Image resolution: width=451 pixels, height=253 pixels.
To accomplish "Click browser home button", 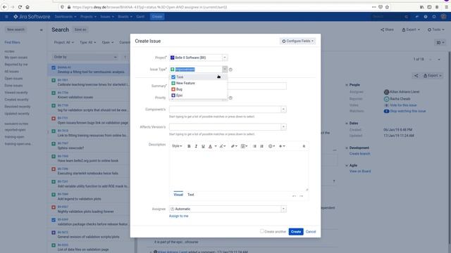I will [x=27, y=7].
